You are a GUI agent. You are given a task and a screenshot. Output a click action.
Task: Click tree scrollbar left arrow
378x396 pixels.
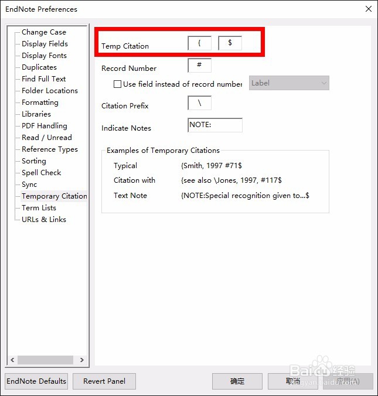[x=12, y=360]
